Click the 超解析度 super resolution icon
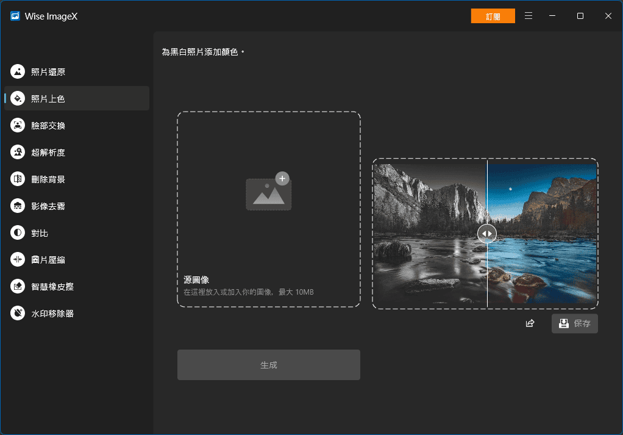This screenshot has height=435, width=623. [x=18, y=152]
